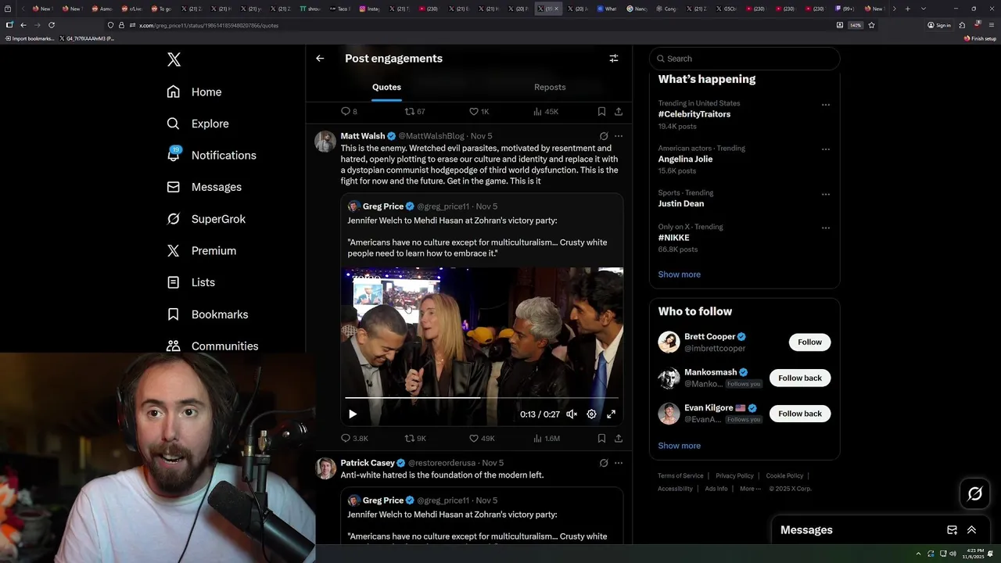Viewport: 1001px width, 563px height.
Task: Play the quoted Greg Price video
Action: click(353, 414)
